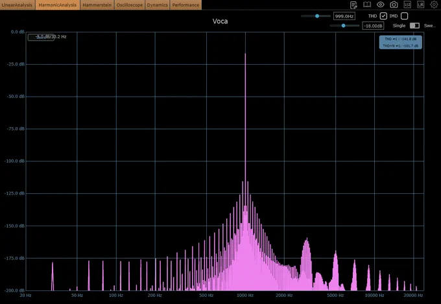441x304 pixels.
Task: Enable the IMD checkbox
Action: [x=405, y=16]
